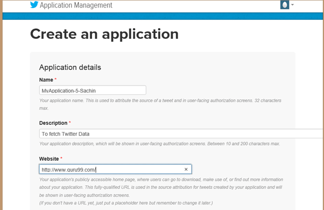Screen dimensions: 324x210
Task: Expand the account dropdown caret
Action: pyautogui.click(x=293, y=5)
